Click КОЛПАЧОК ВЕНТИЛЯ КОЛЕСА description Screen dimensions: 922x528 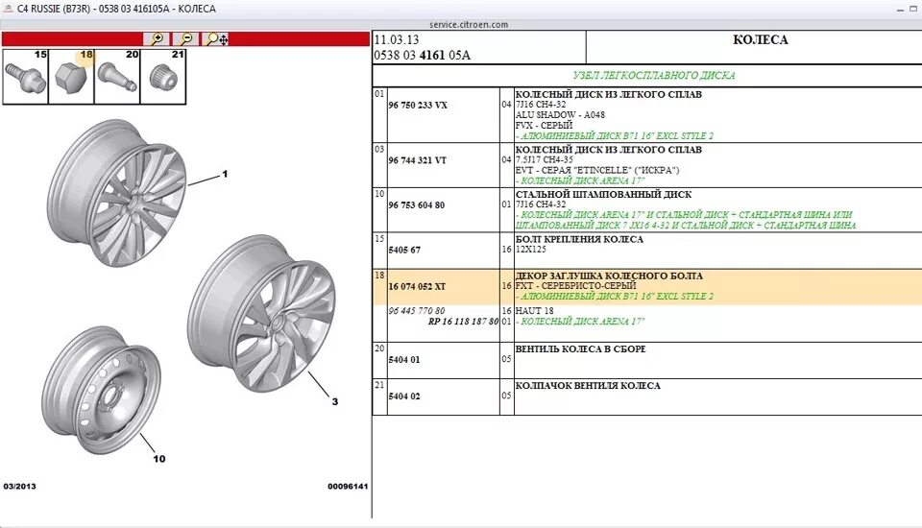[x=588, y=386]
